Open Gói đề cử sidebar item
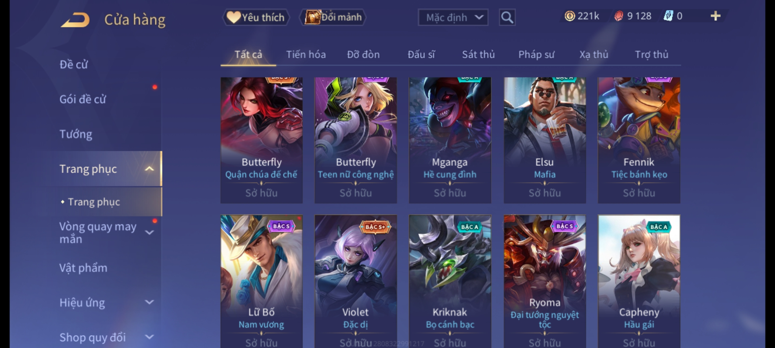Viewport: 775px width, 348px height. click(x=83, y=99)
